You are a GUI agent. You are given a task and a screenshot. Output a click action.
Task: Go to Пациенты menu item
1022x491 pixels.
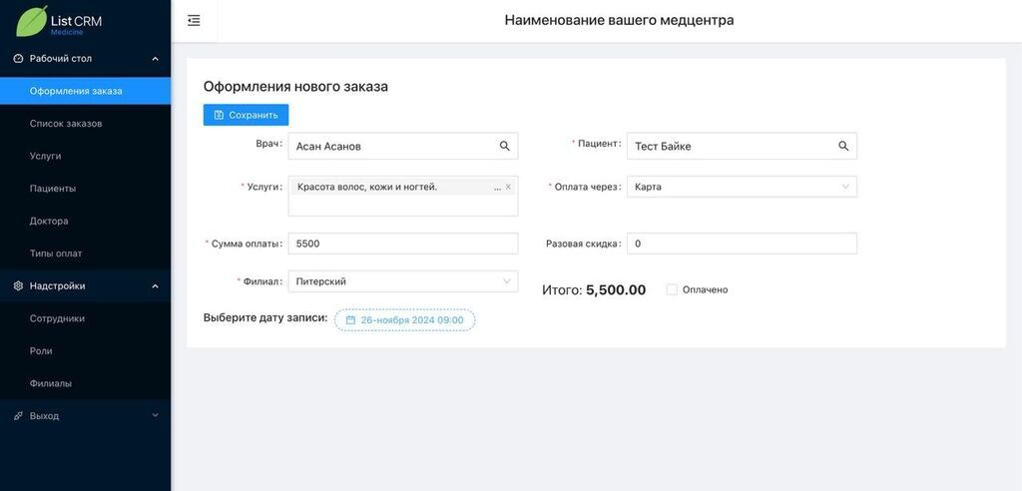[53, 189]
